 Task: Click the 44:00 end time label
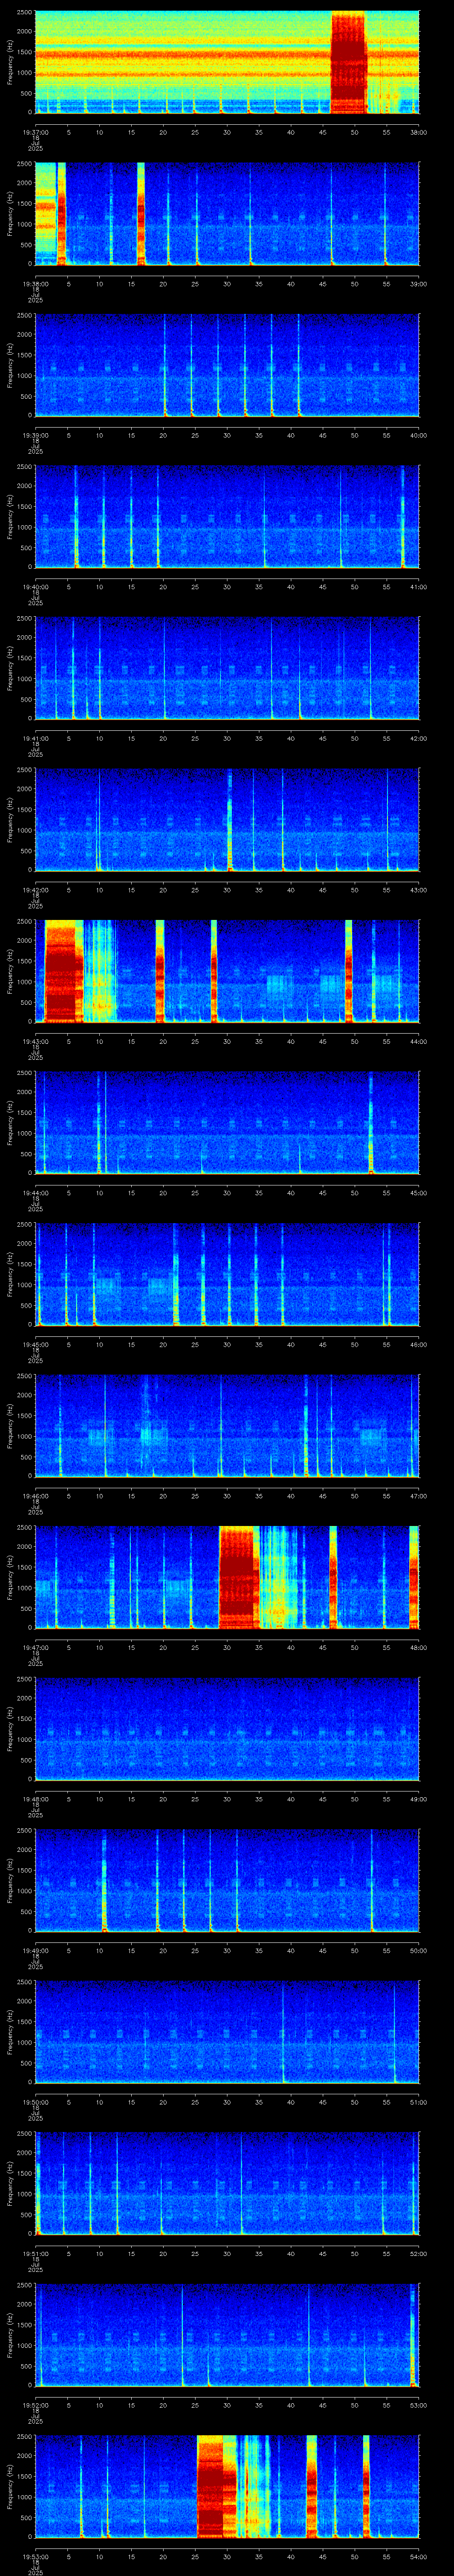click(x=419, y=1042)
